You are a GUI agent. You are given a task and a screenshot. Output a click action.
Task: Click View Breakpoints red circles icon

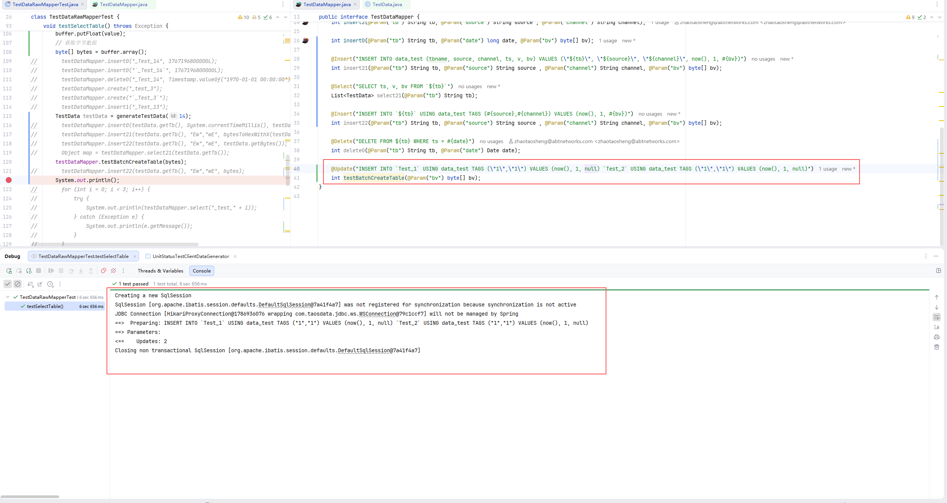pos(103,271)
